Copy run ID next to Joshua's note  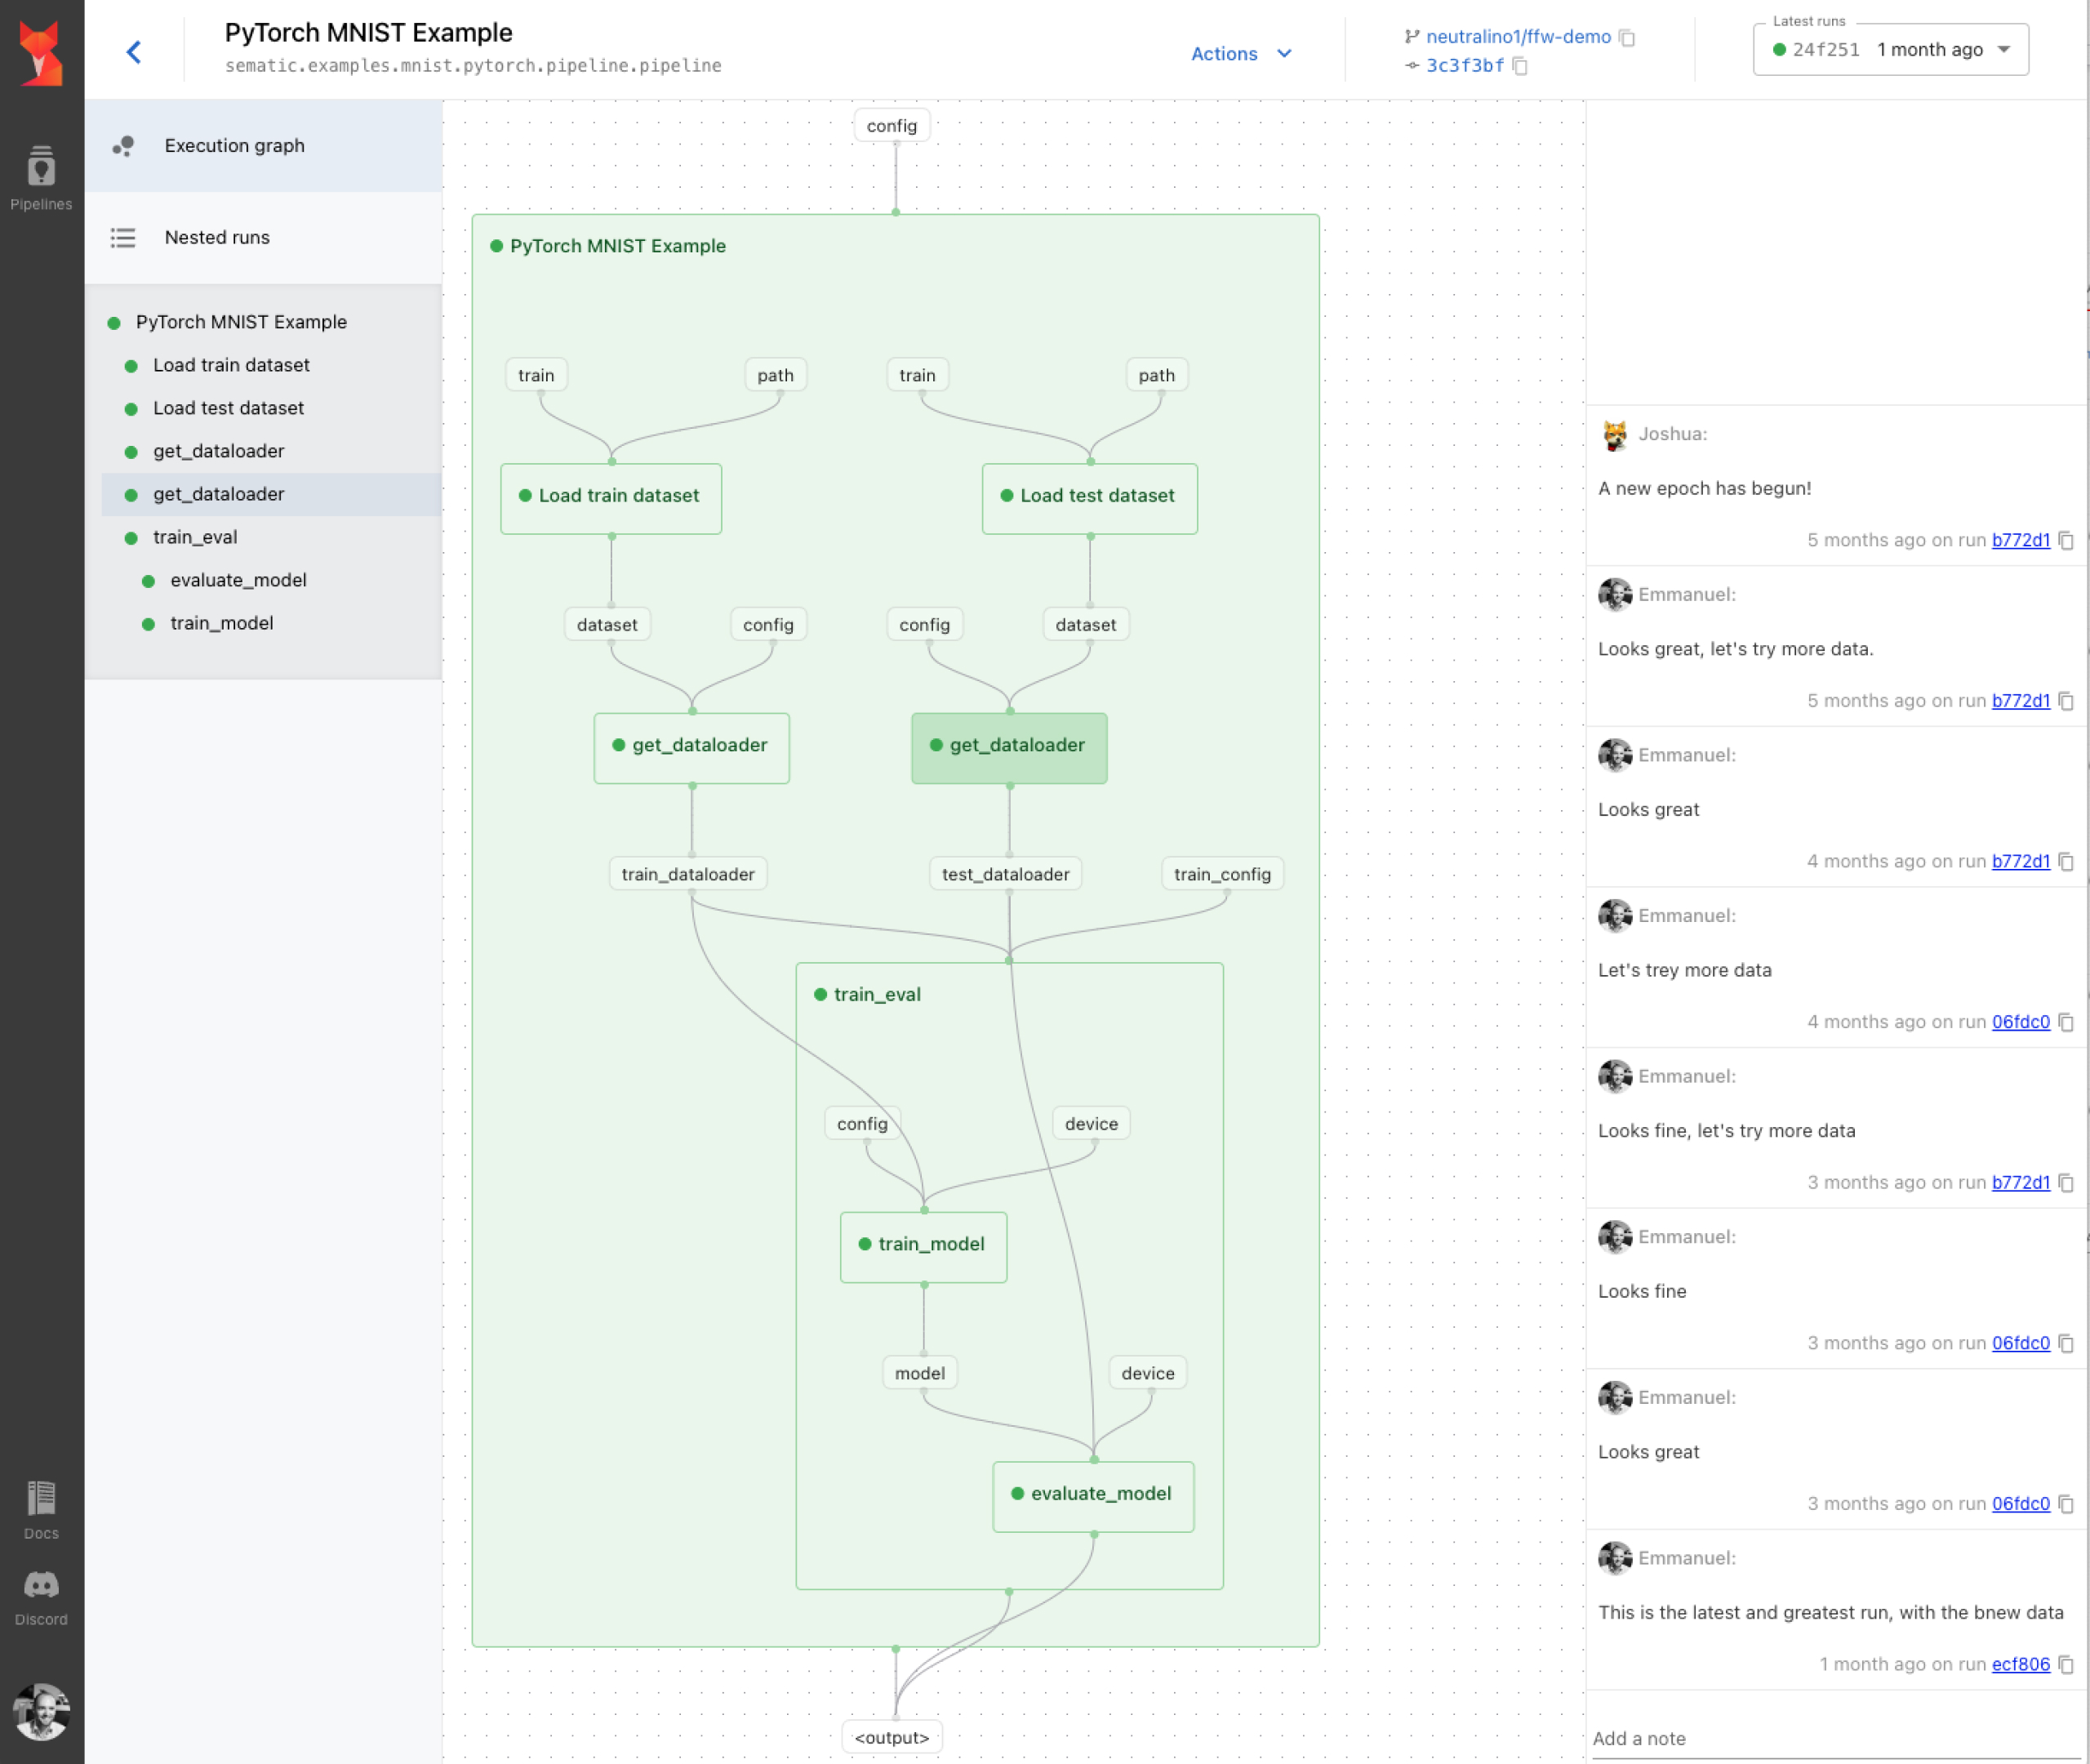pyautogui.click(x=2066, y=541)
